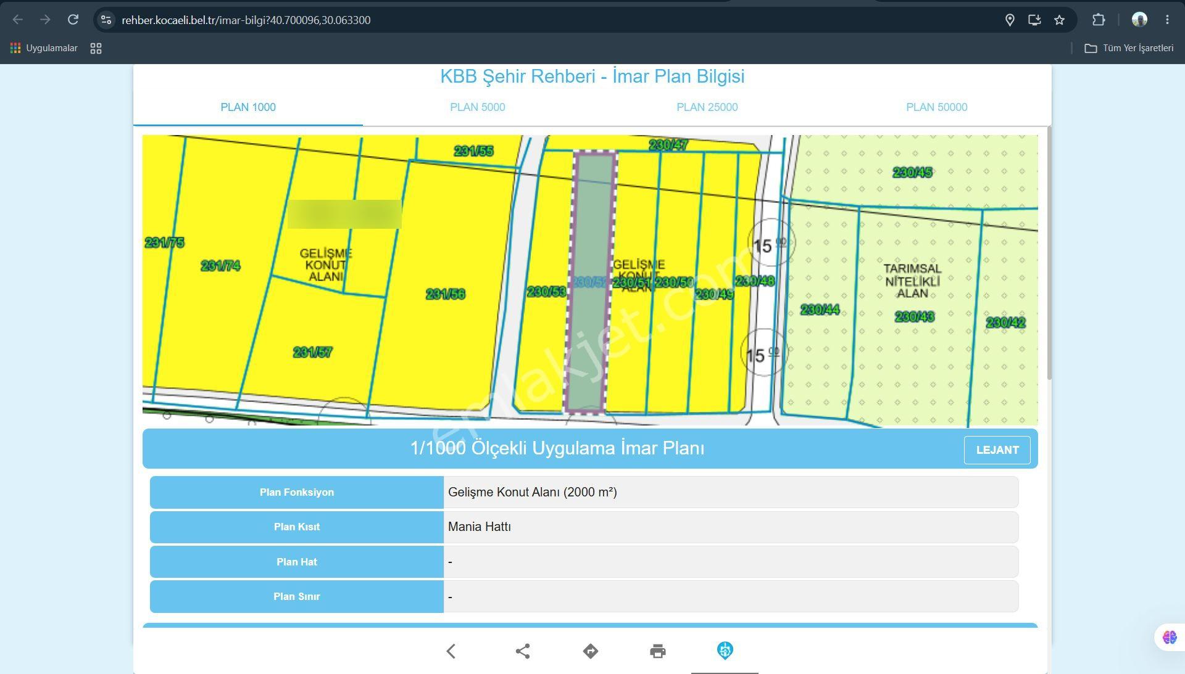Click the floating brain extension icon
The width and height of the screenshot is (1185, 674).
click(x=1170, y=637)
